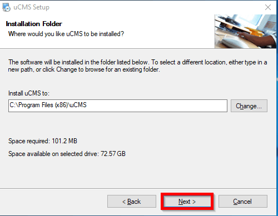Click the 'uCMS Setup' window title text
This screenshot has height=216, width=278.
pos(32,7)
